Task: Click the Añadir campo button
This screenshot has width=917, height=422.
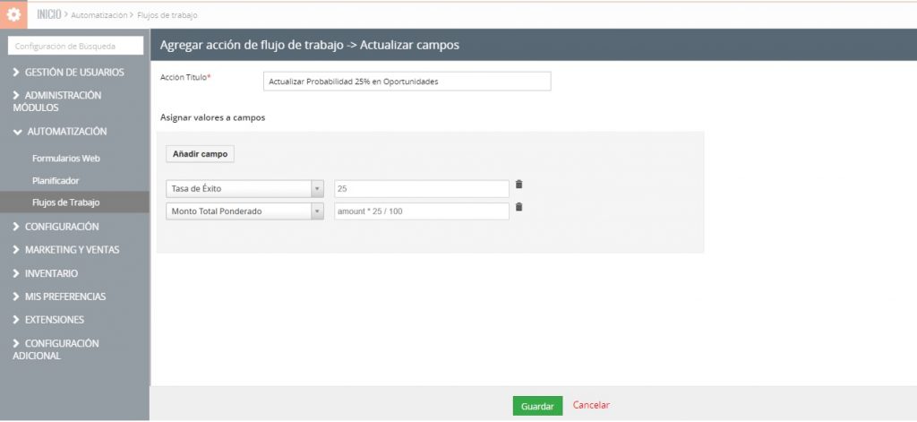Action: [x=201, y=154]
